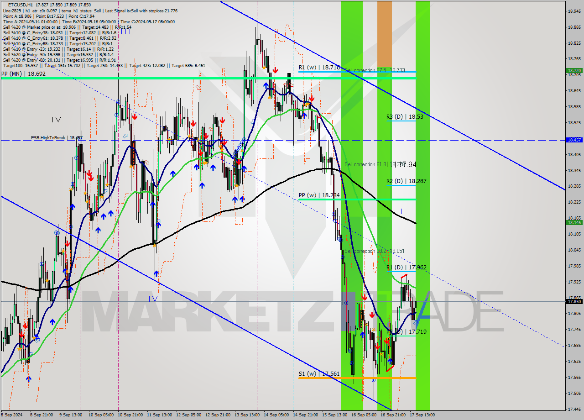Screen dimensions: 584x420
Task: Click '17 Sep 13:00' on time axis
Action: [x=422, y=415]
